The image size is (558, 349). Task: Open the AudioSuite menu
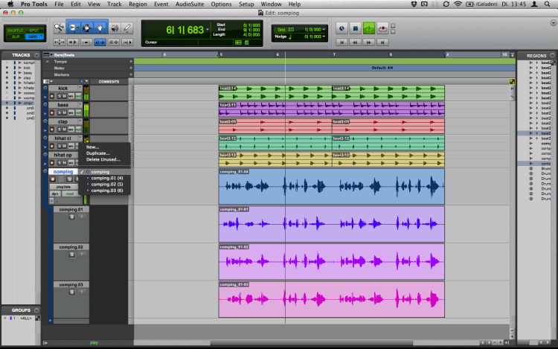(190, 4)
